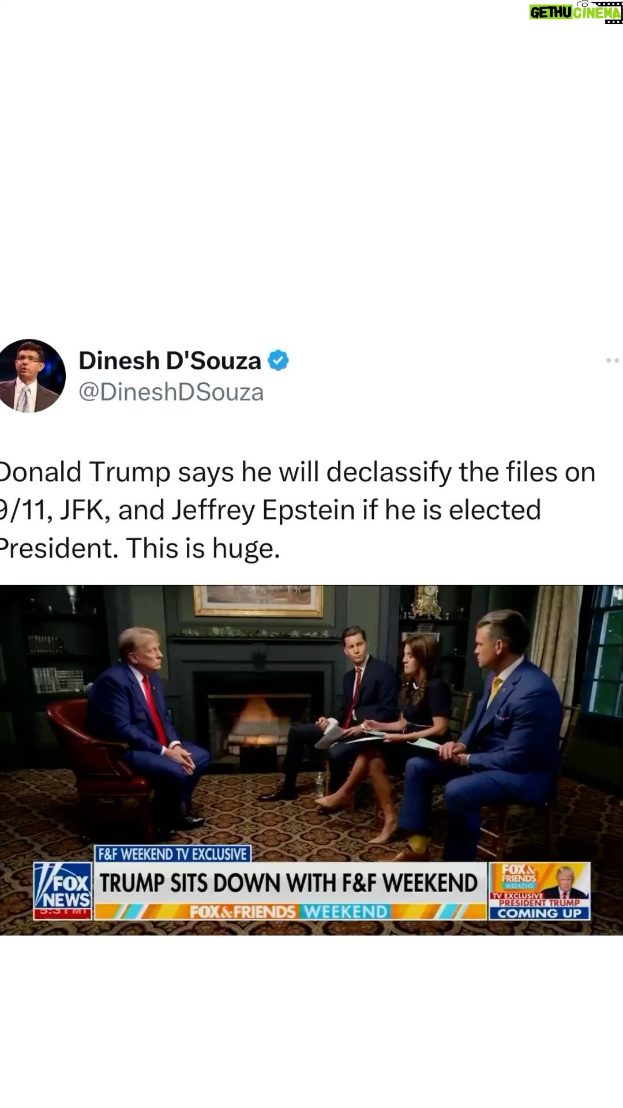Screen dimensions: 623x1108
Task: Open Dinesh D'Souza's profile avatar
Action: pyautogui.click(x=32, y=376)
